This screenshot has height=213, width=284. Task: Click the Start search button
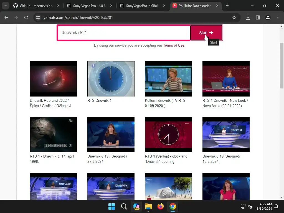[x=206, y=33]
